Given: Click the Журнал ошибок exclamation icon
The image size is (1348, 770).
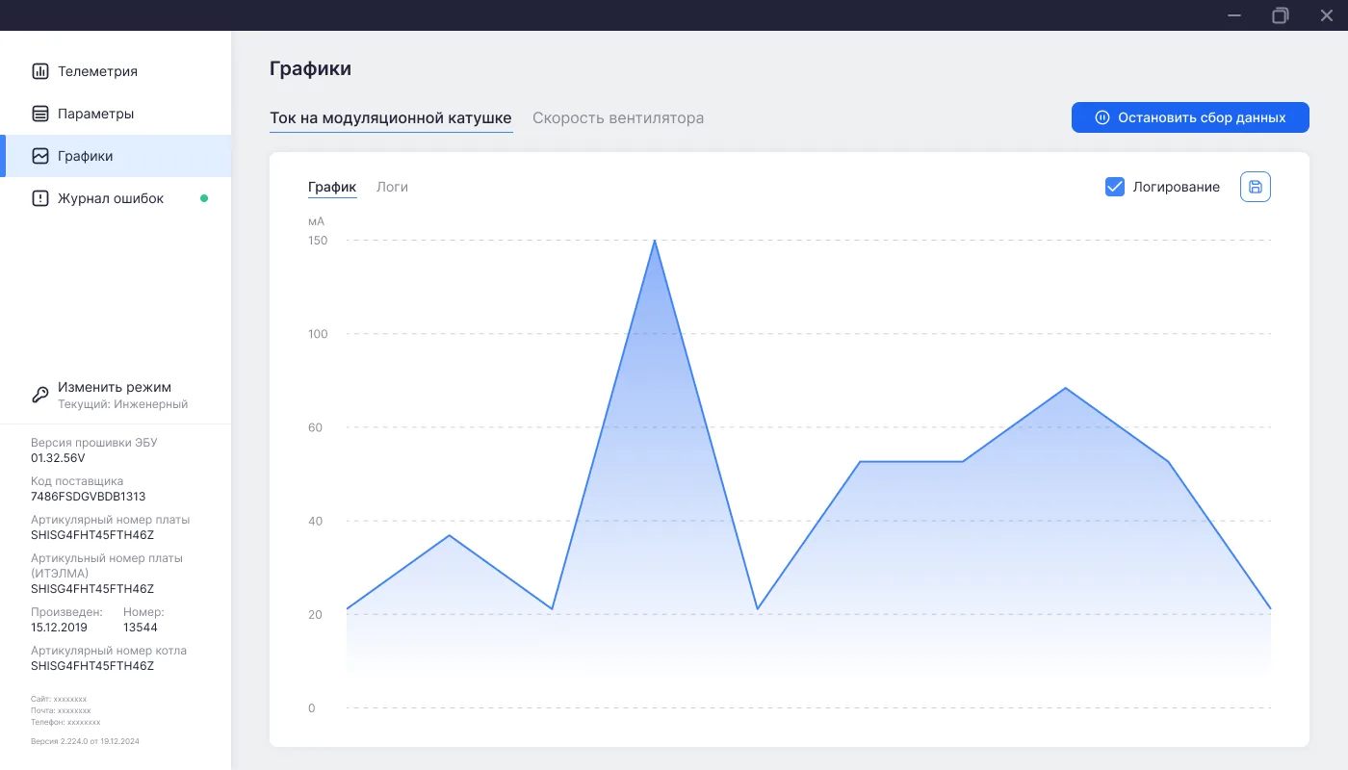Looking at the screenshot, I should pos(40,198).
